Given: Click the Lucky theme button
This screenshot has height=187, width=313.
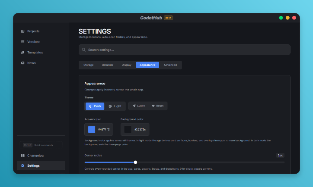Looking at the screenshot, I should point(139,106).
